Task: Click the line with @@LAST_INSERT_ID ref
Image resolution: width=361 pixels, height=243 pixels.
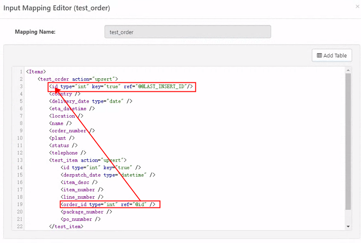Action: coord(121,86)
